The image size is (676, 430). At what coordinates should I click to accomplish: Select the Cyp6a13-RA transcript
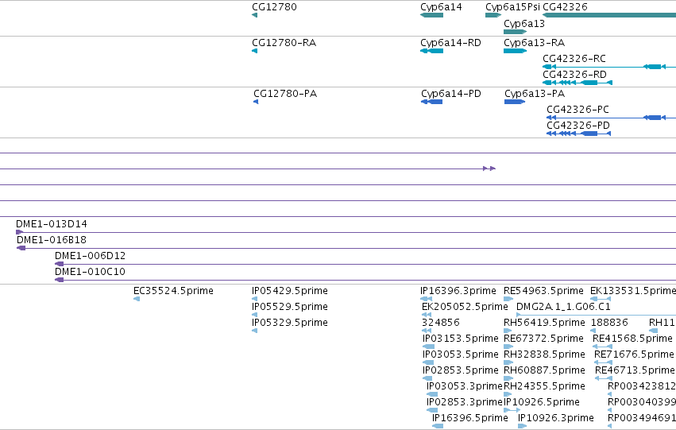tap(515, 51)
